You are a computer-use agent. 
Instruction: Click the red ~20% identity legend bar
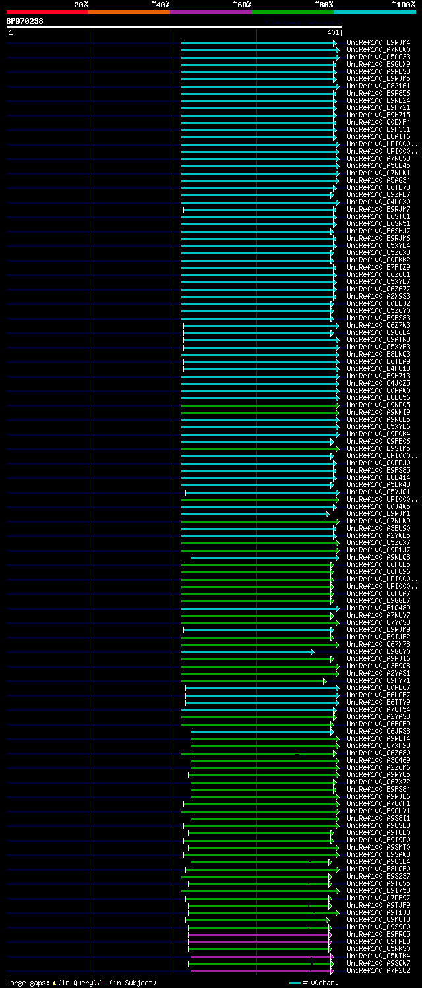(x=47, y=12)
